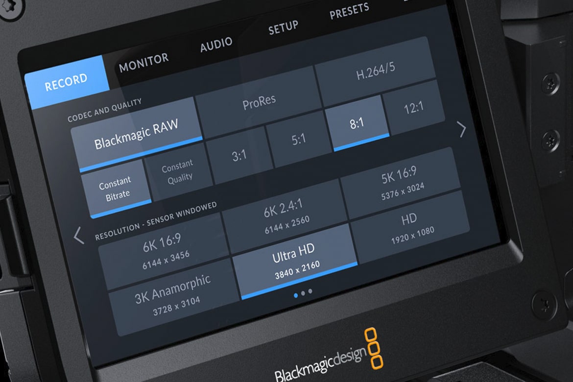Open the RECORD tab

(x=67, y=82)
